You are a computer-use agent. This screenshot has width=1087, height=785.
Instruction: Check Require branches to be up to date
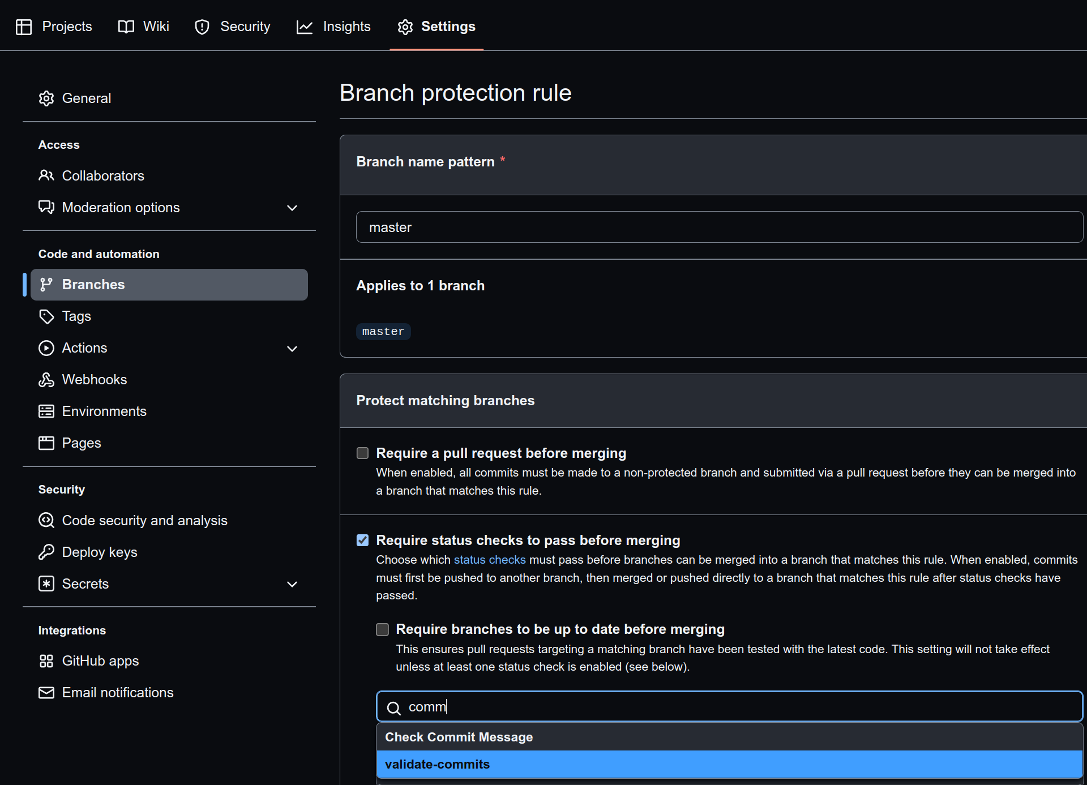383,629
